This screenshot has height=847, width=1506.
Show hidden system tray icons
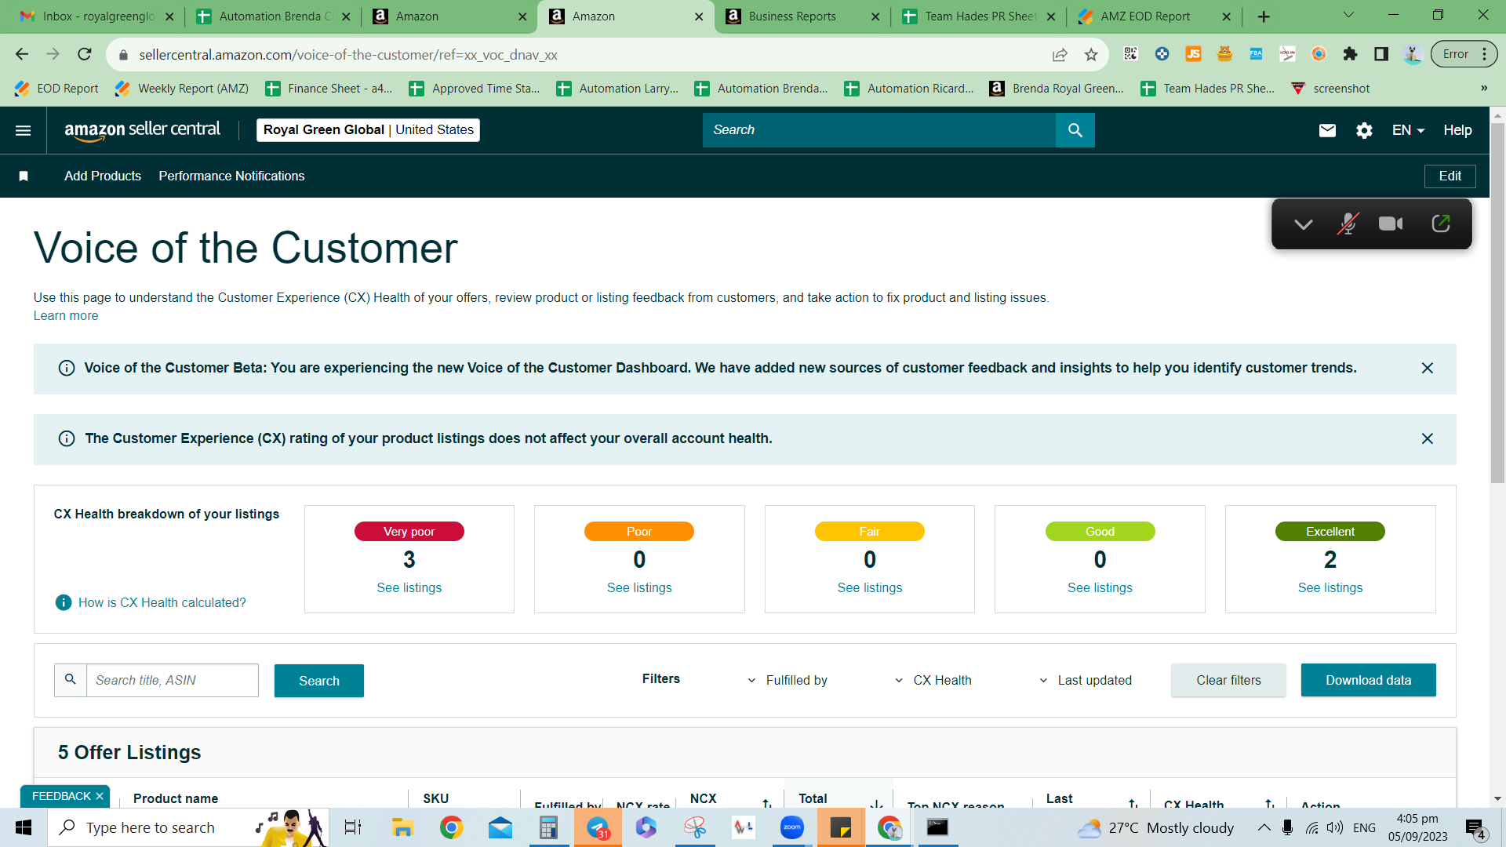coord(1264,827)
